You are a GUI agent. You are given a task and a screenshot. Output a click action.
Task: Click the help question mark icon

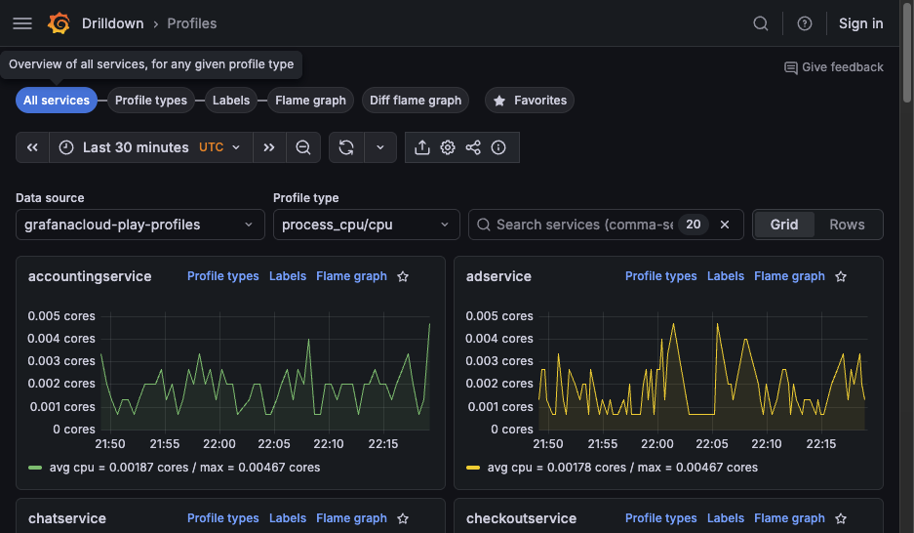805,23
